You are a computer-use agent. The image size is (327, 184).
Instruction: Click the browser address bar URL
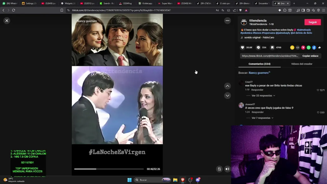point(121,10)
